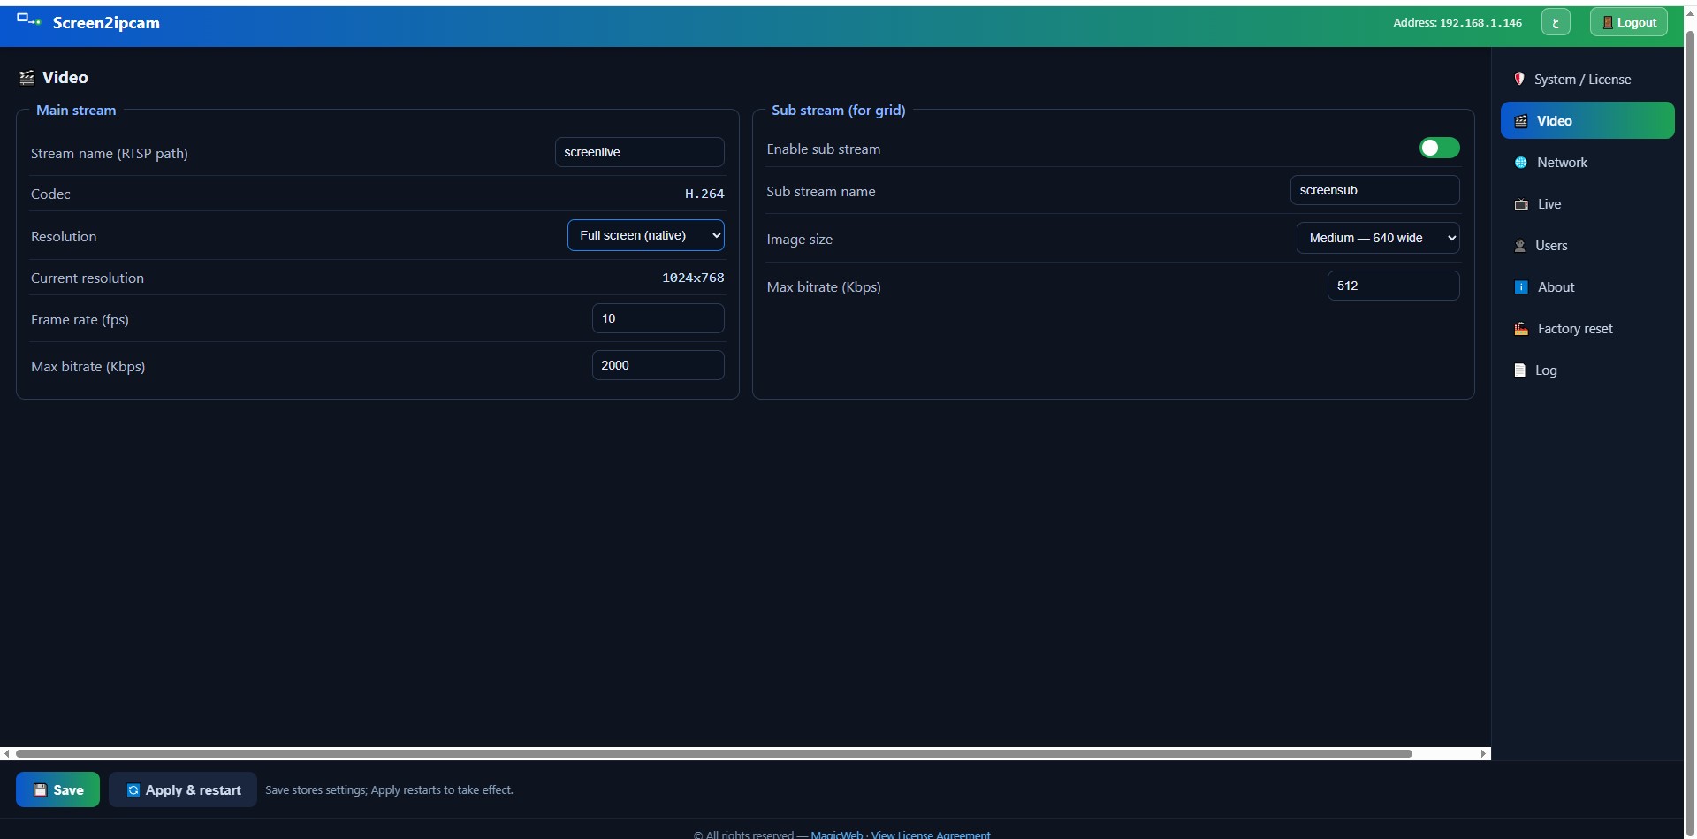The height and width of the screenshot is (839, 1697).
Task: Click the Enable sub stream label
Action: pyautogui.click(x=823, y=149)
